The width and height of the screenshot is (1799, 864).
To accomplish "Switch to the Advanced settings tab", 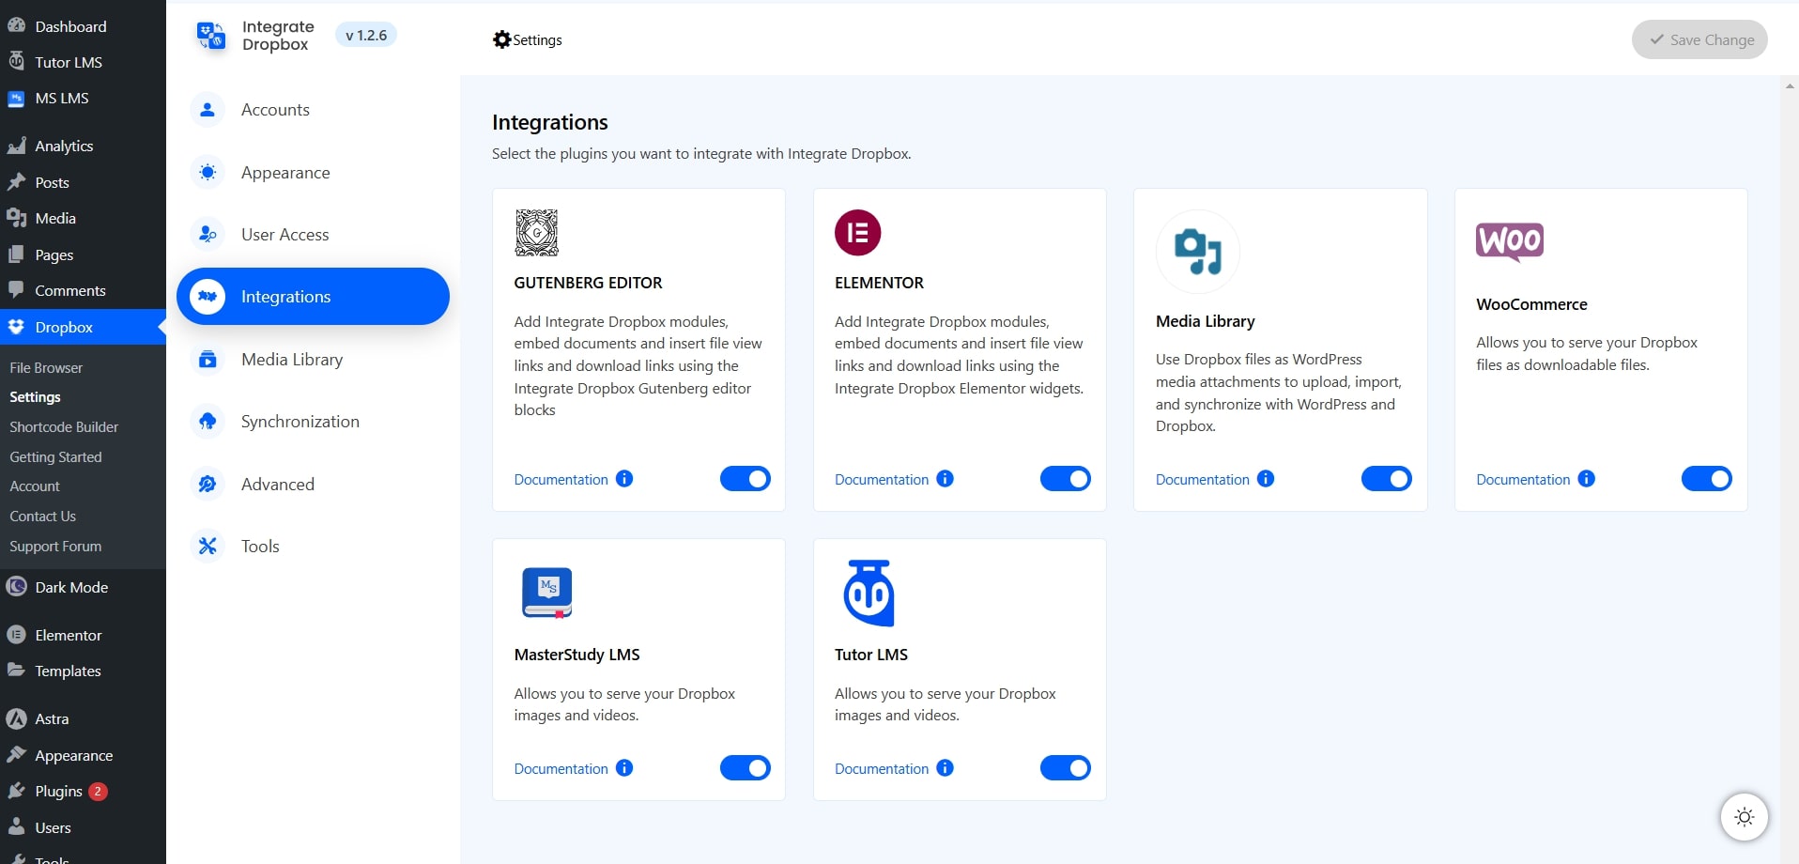I will 313,484.
